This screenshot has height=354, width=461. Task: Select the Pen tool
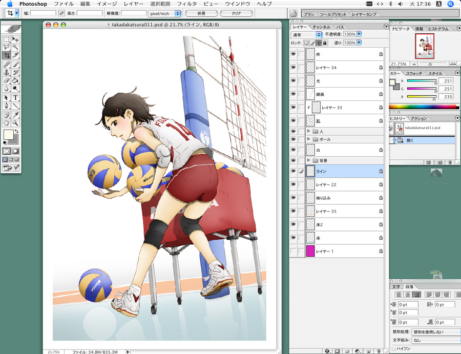point(7,106)
